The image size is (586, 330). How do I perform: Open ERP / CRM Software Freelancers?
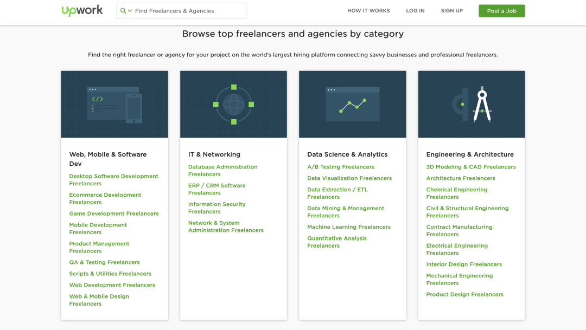point(216,189)
